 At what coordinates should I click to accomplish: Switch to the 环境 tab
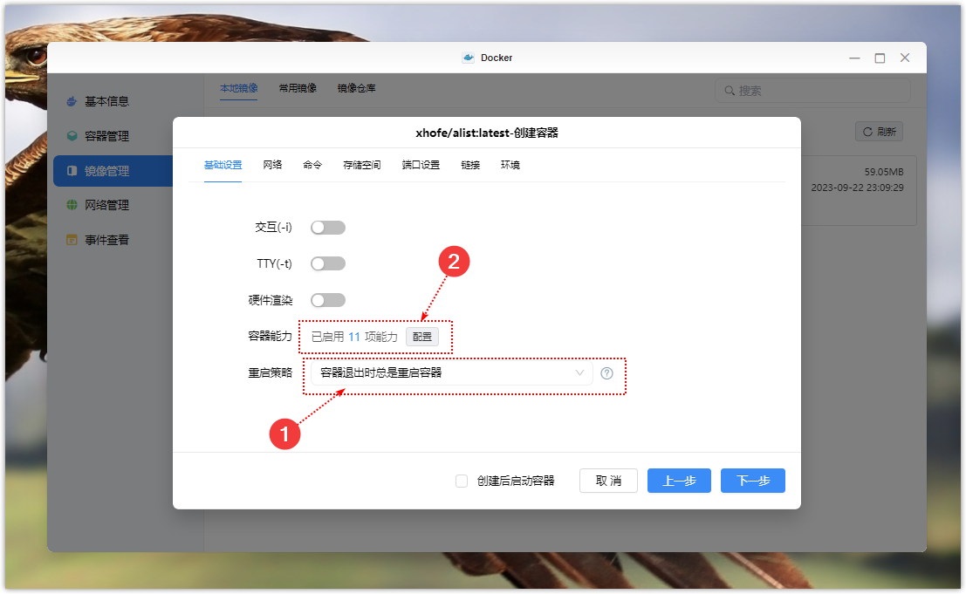(510, 165)
